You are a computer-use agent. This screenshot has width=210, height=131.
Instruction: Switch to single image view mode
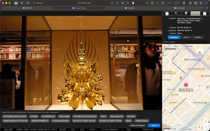coord(16,3)
